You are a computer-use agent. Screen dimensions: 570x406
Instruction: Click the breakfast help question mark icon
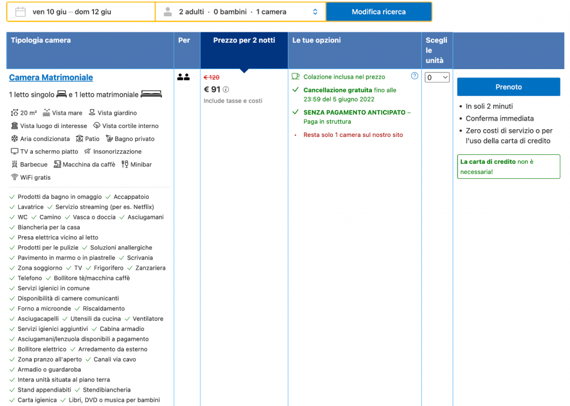[414, 76]
